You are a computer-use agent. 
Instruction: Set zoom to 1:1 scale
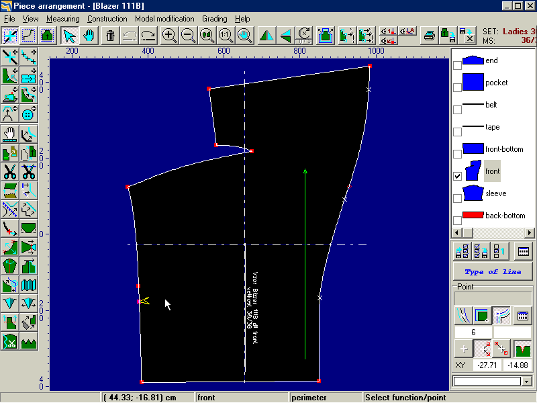point(226,36)
